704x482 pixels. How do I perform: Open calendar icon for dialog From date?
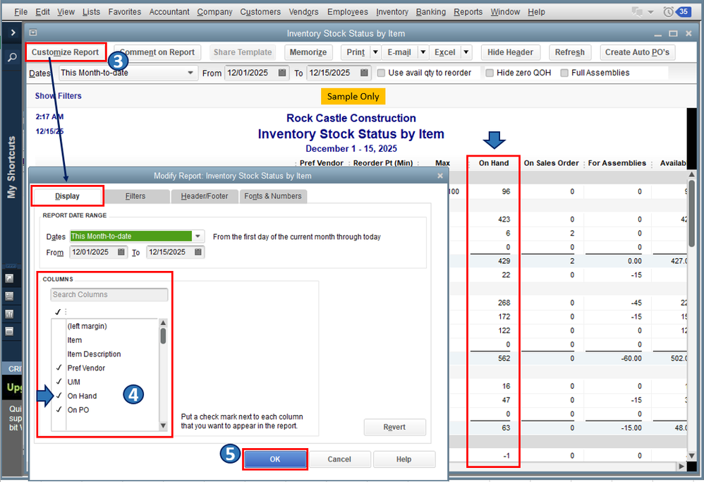[x=121, y=252]
